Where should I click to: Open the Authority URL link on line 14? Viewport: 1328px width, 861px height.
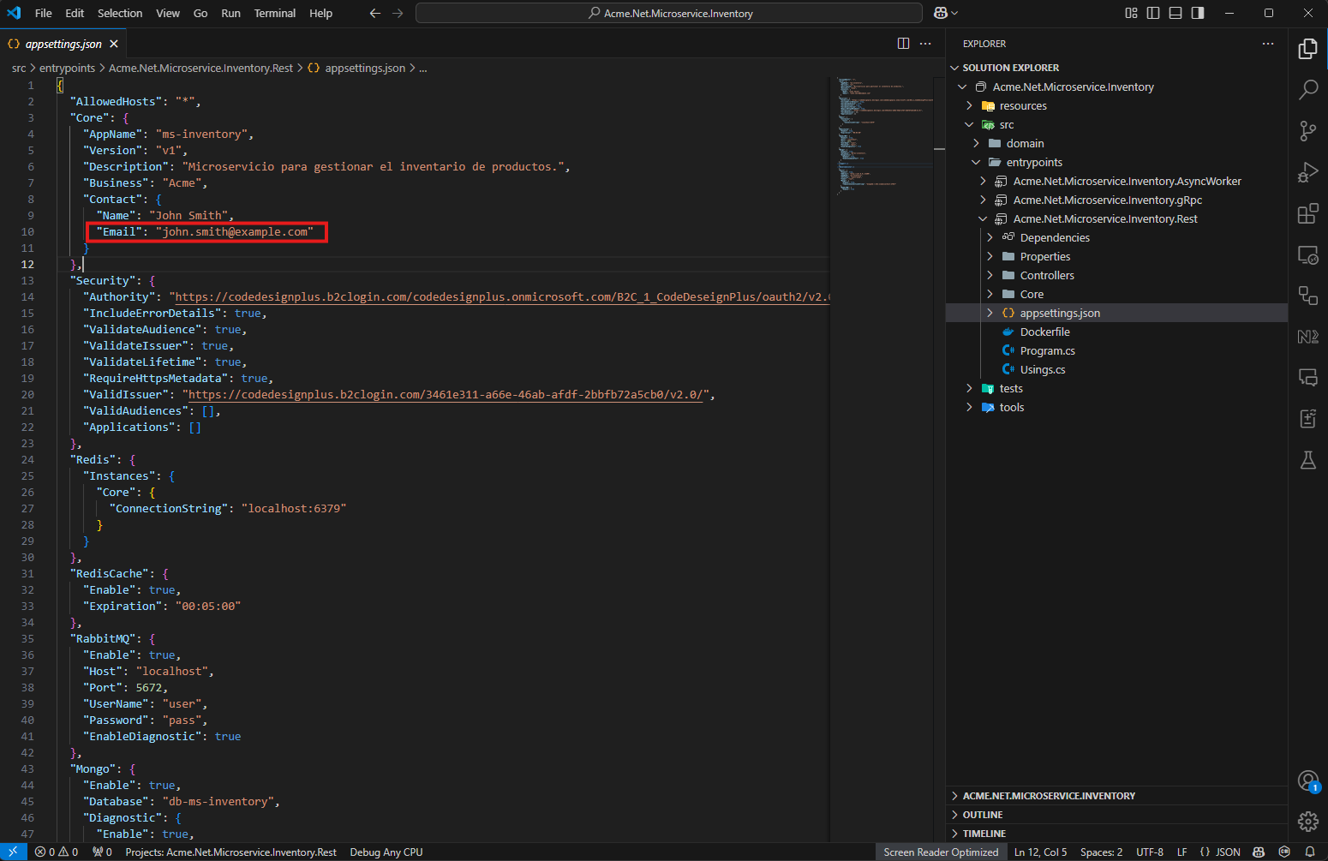click(502, 296)
